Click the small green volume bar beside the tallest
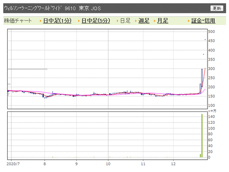This screenshot has width=229, height=172. [x=200, y=156]
